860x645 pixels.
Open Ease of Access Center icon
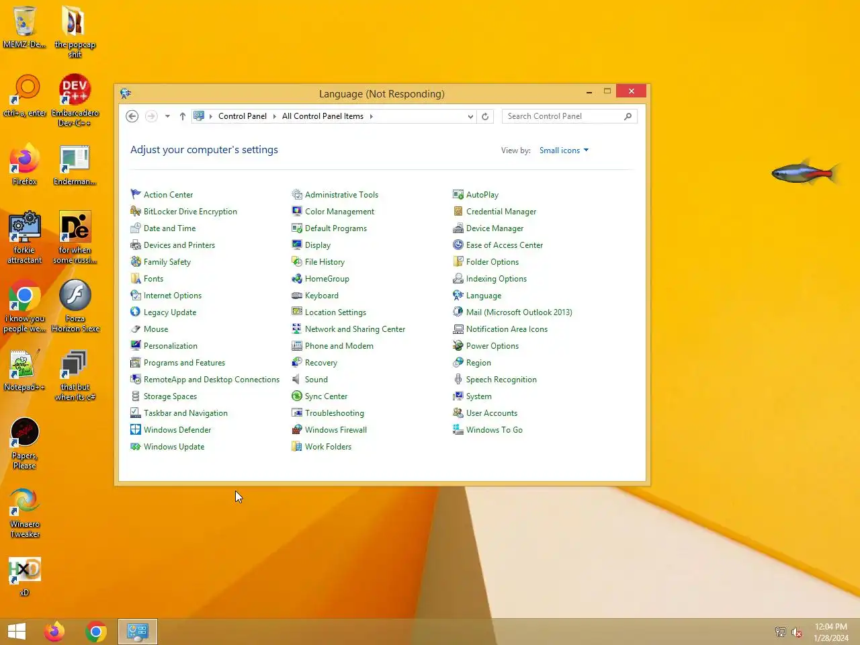[x=458, y=245]
